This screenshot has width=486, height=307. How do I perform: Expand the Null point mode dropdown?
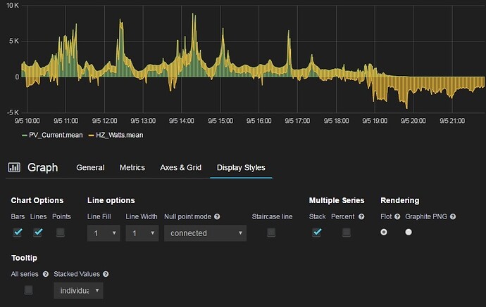(205, 233)
